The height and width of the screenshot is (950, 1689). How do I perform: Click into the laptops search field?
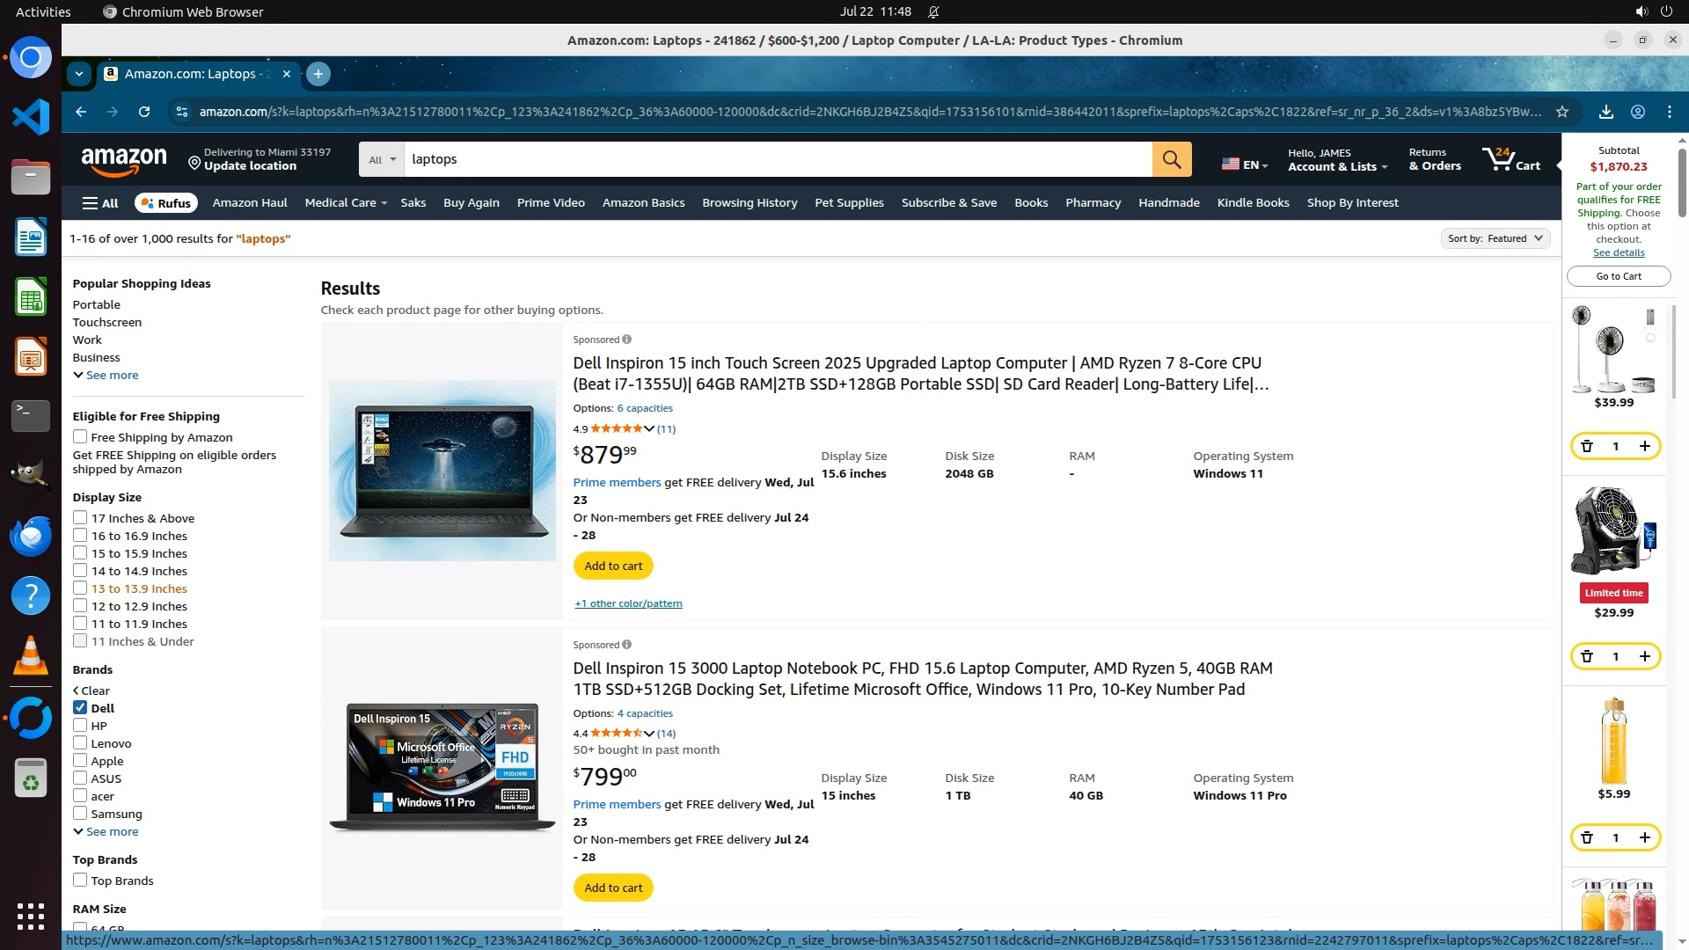click(774, 159)
